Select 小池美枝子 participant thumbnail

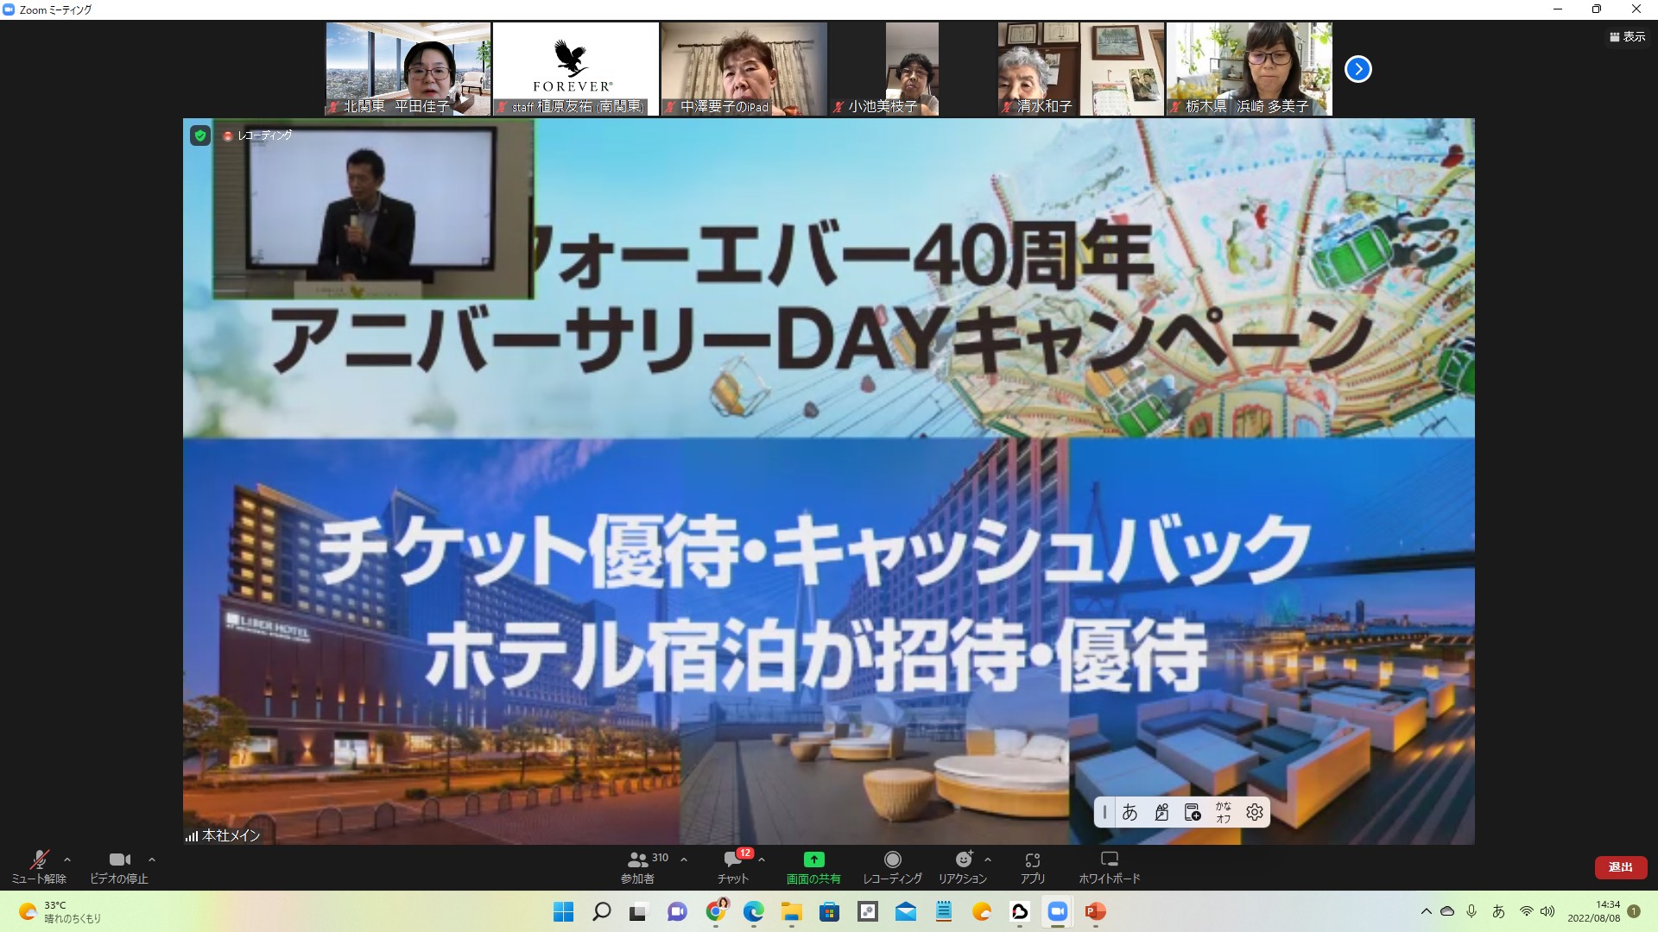point(912,69)
